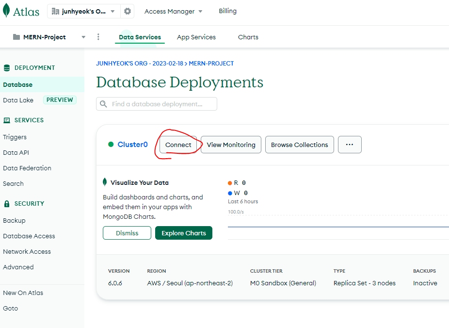The image size is (449, 328).
Task: Dismiss the Visualize Your Data prompt
Action: (x=127, y=233)
